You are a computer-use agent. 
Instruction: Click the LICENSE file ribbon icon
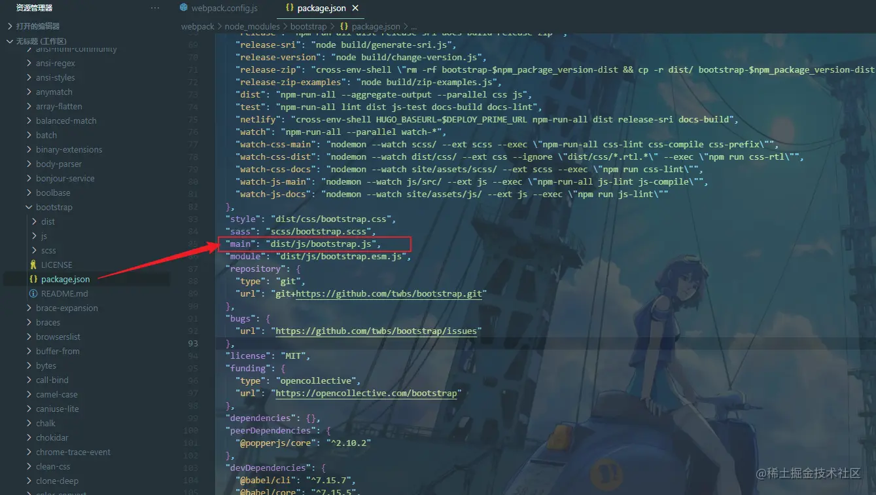click(33, 265)
